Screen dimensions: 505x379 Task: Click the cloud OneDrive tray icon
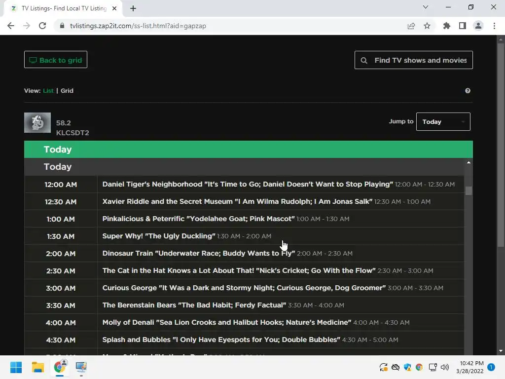(396, 367)
